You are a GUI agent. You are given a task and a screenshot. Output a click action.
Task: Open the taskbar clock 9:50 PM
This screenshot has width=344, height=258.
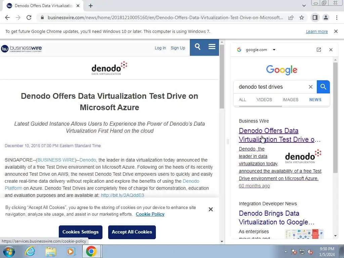pyautogui.click(x=327, y=251)
